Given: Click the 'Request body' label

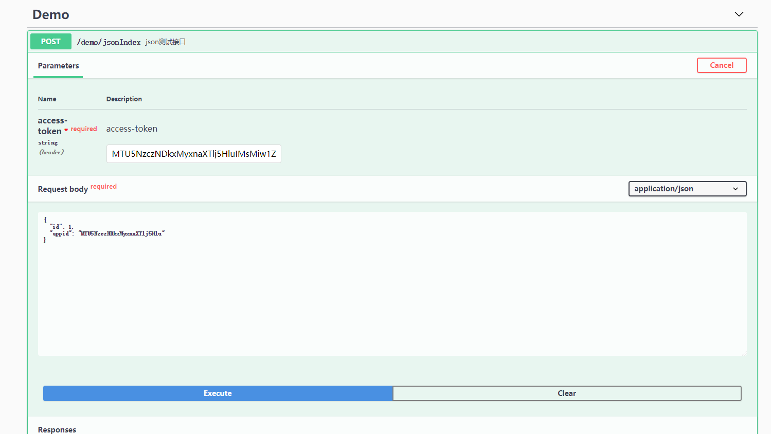Looking at the screenshot, I should (63, 189).
